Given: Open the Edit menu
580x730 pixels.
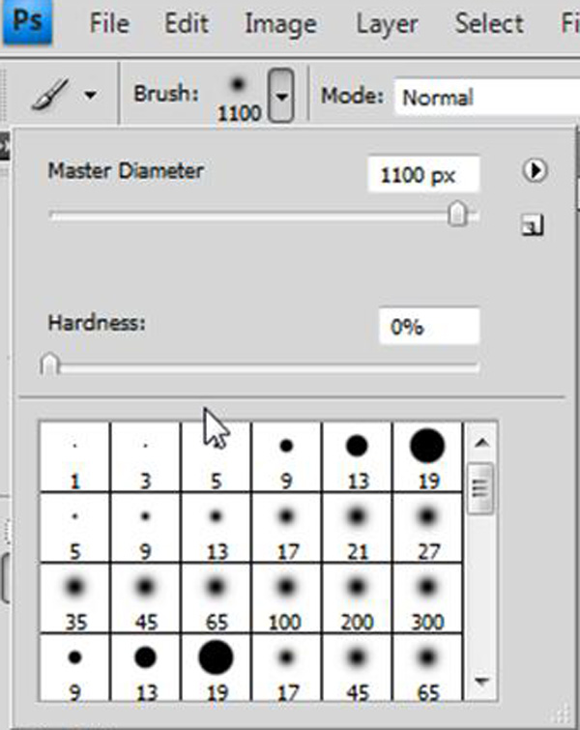Looking at the screenshot, I should [187, 23].
